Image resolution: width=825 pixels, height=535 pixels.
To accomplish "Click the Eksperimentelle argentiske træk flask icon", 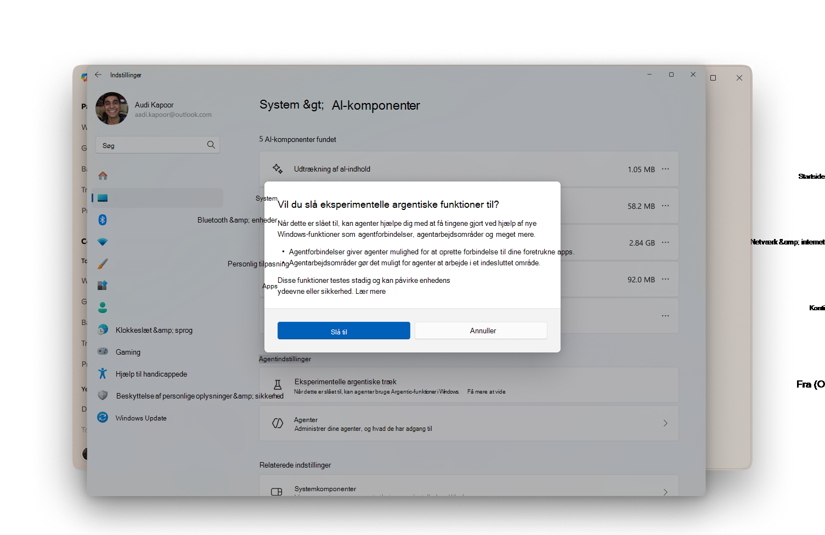I will point(278,385).
